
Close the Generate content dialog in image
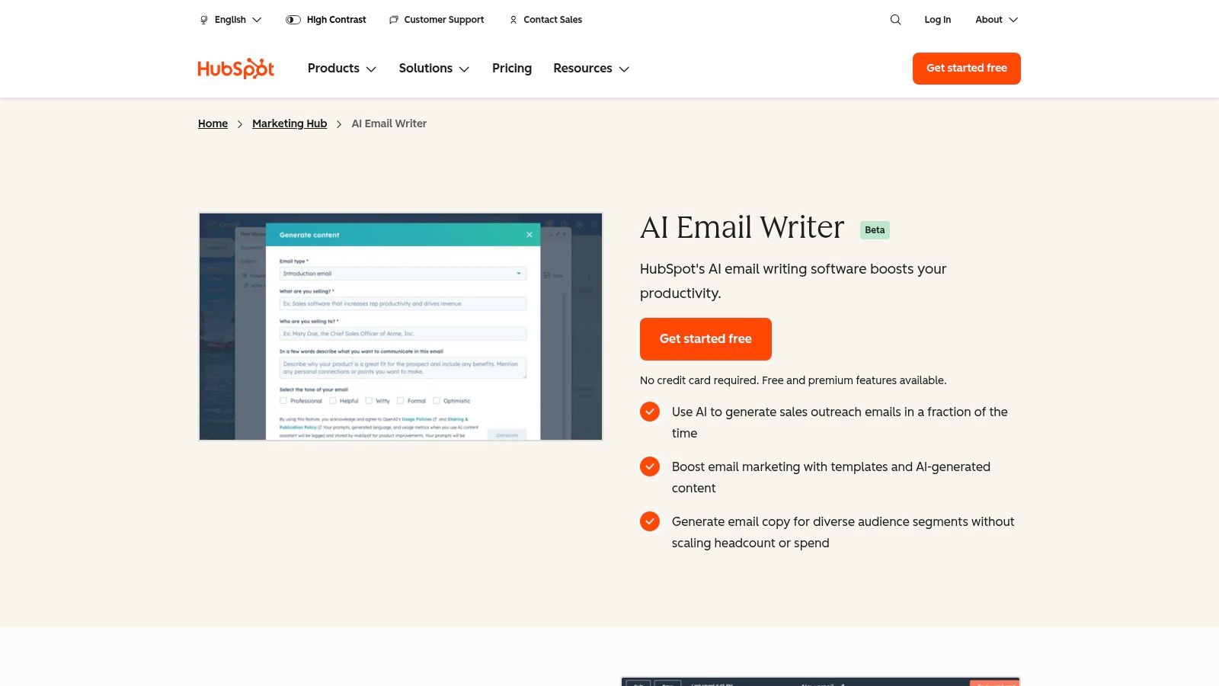530,235
